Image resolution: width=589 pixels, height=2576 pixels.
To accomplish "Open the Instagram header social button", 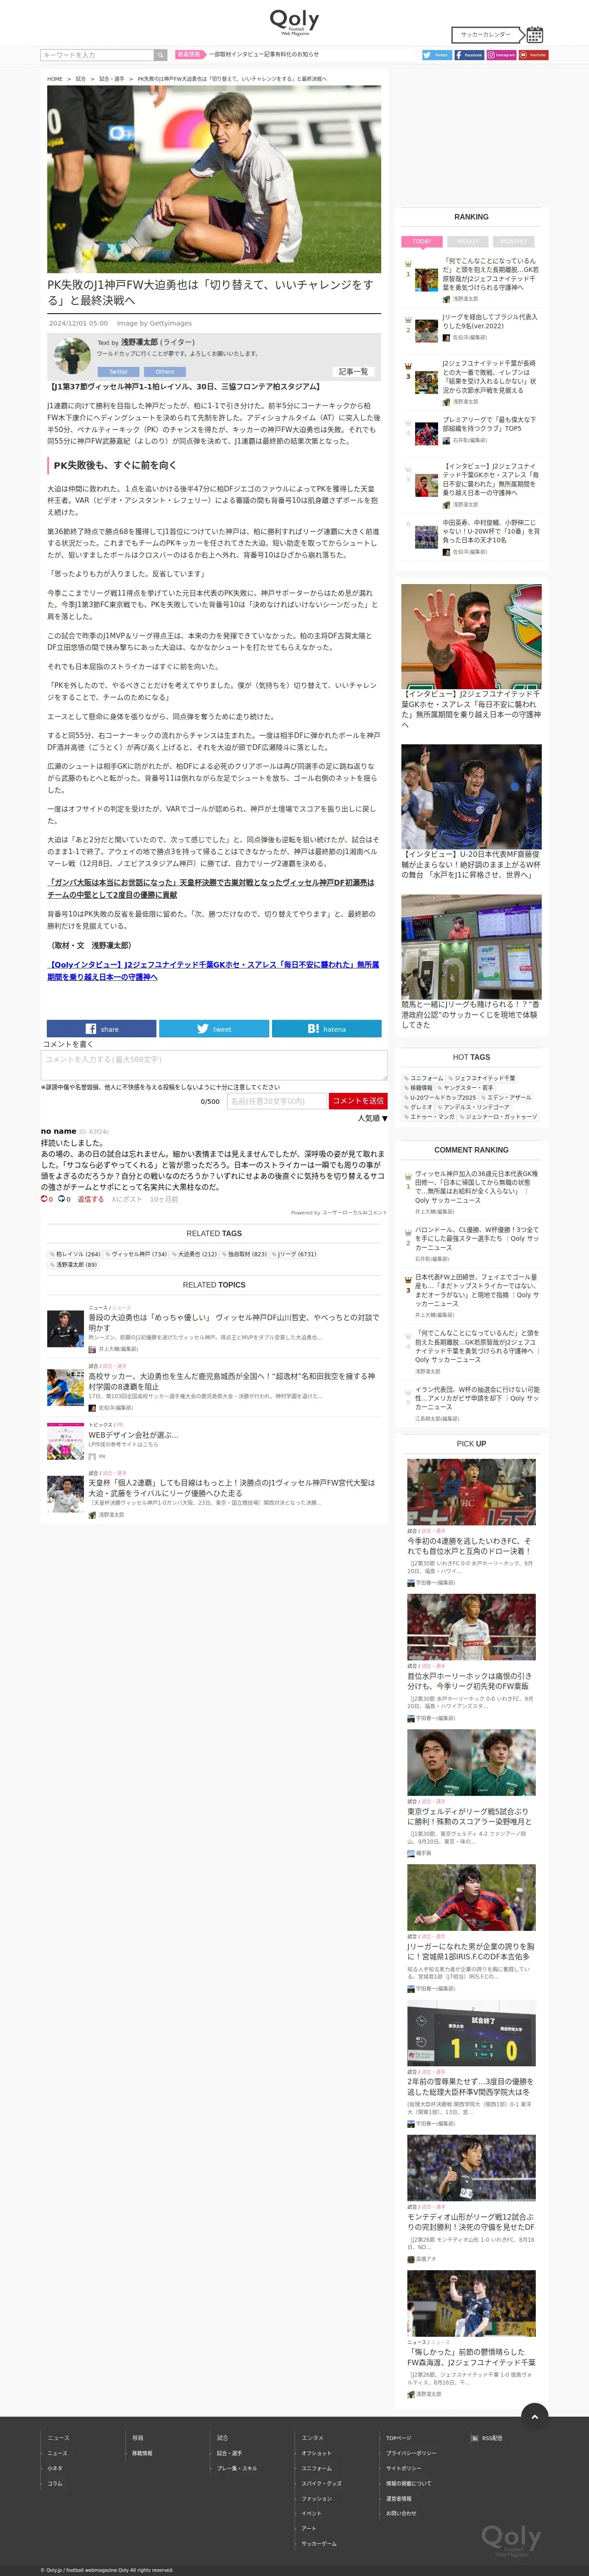I will [x=501, y=55].
